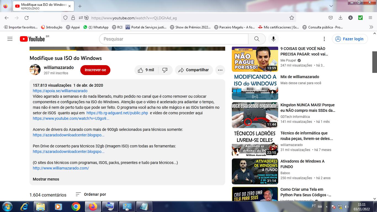The height and width of the screenshot is (212, 377).
Task: Dislike the video with thumbs down
Action: click(x=165, y=70)
